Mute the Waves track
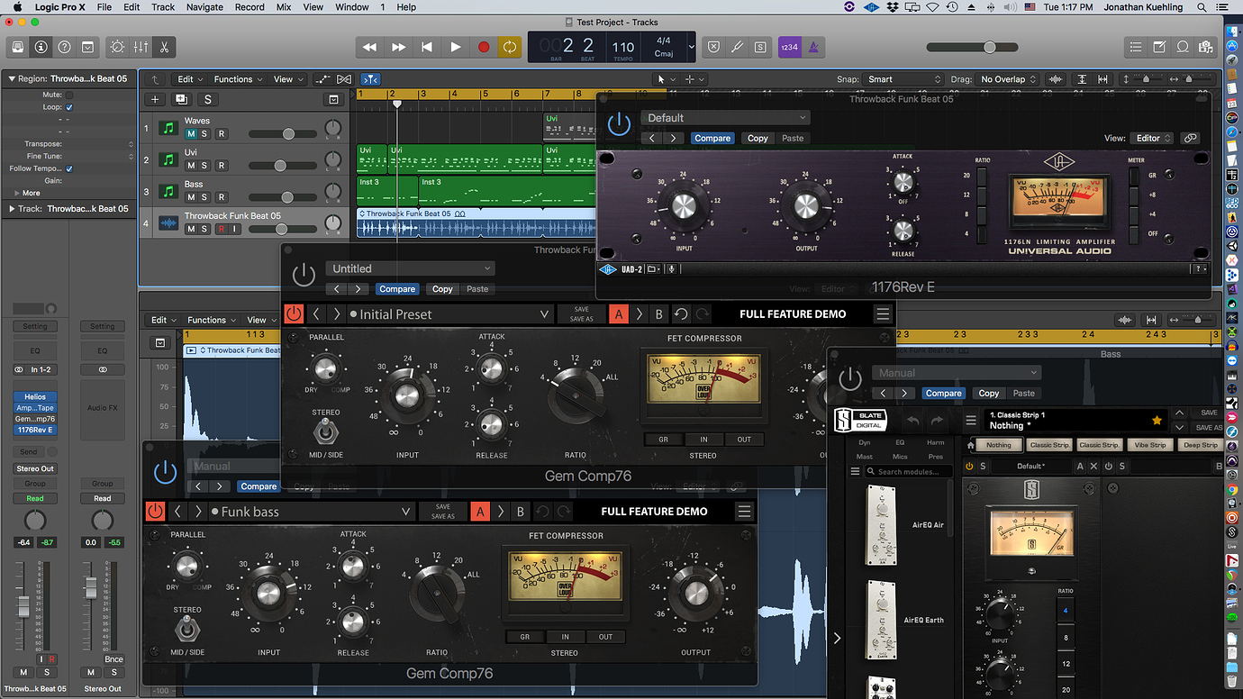 (191, 133)
